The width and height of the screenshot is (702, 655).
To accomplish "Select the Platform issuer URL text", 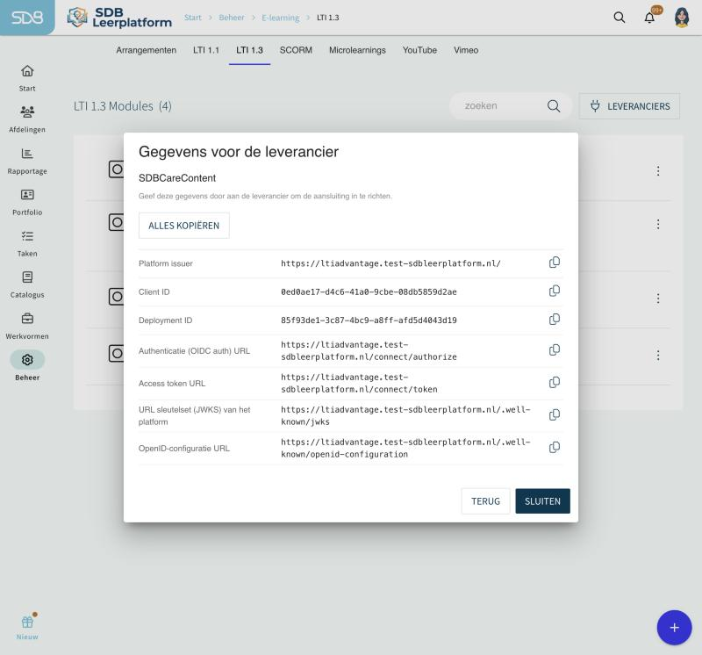I will coord(390,263).
